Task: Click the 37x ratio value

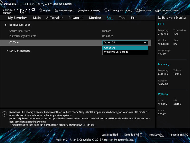Action: coord(175,44)
